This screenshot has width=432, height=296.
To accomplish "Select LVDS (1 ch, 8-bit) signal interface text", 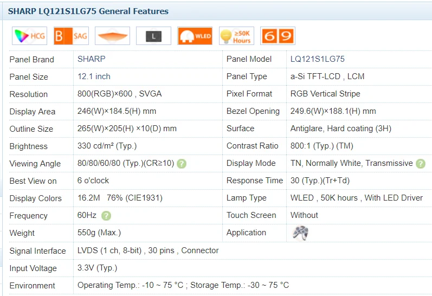I will 109,250.
